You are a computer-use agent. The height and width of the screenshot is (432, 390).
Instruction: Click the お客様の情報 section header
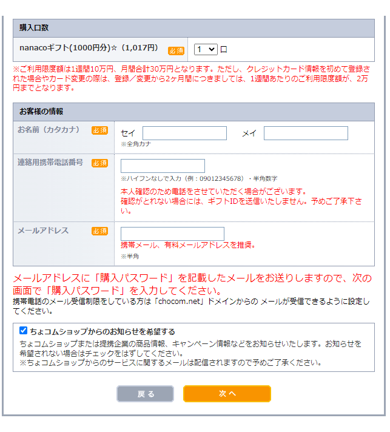(x=41, y=112)
